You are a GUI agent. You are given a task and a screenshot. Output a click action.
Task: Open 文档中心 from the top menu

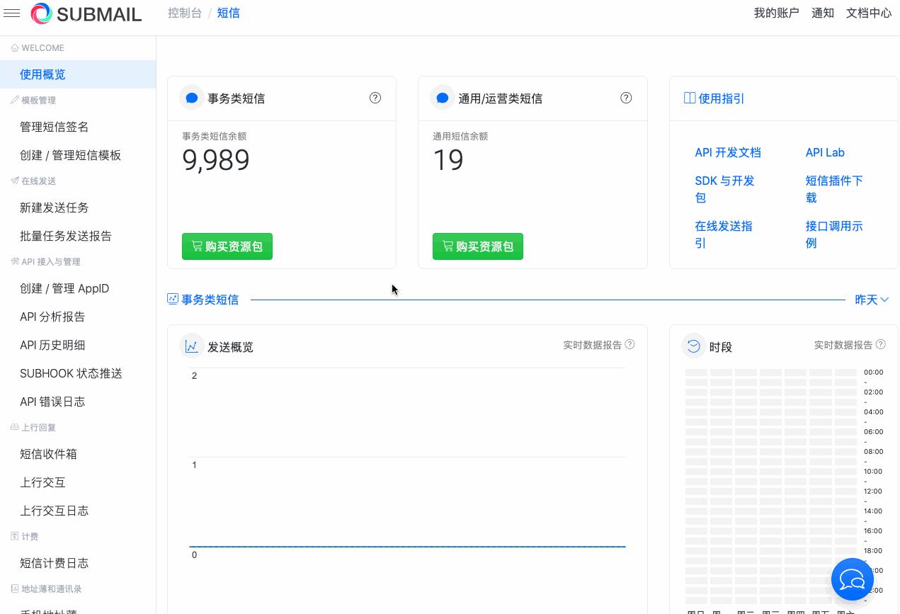coord(869,13)
